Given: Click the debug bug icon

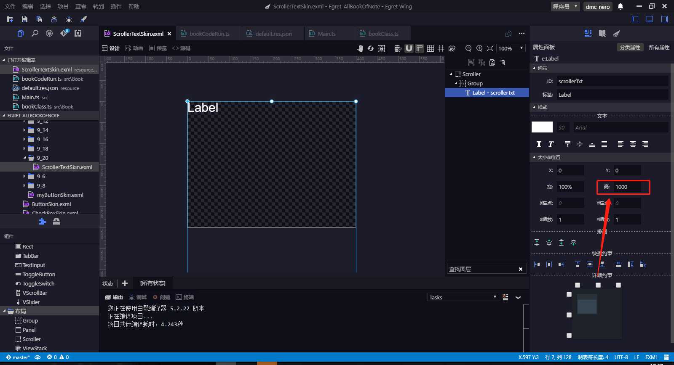Looking at the screenshot, I should pos(69,19).
